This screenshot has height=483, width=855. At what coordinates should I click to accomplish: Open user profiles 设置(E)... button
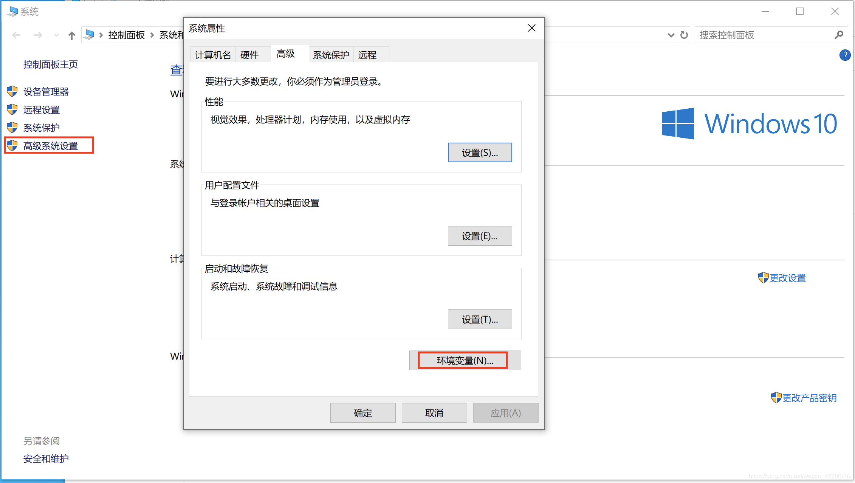(480, 236)
